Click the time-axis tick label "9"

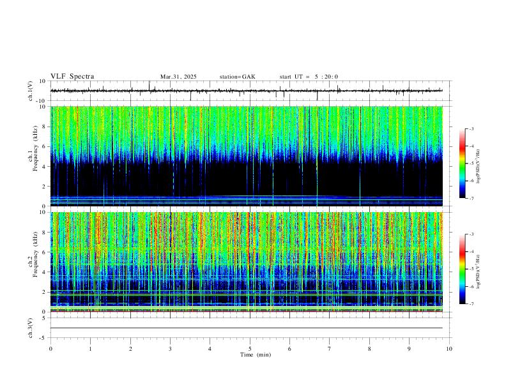point(409,349)
